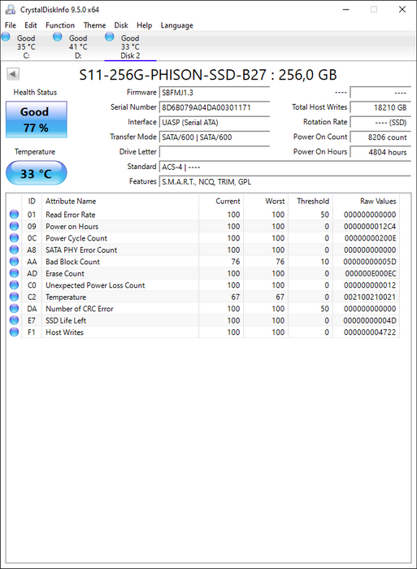The width and height of the screenshot is (417, 569).
Task: Select the SSD Life Left attribute name
Action: pos(66,320)
